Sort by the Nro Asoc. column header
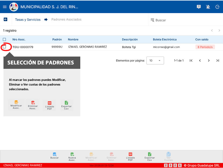 click(x=19, y=40)
